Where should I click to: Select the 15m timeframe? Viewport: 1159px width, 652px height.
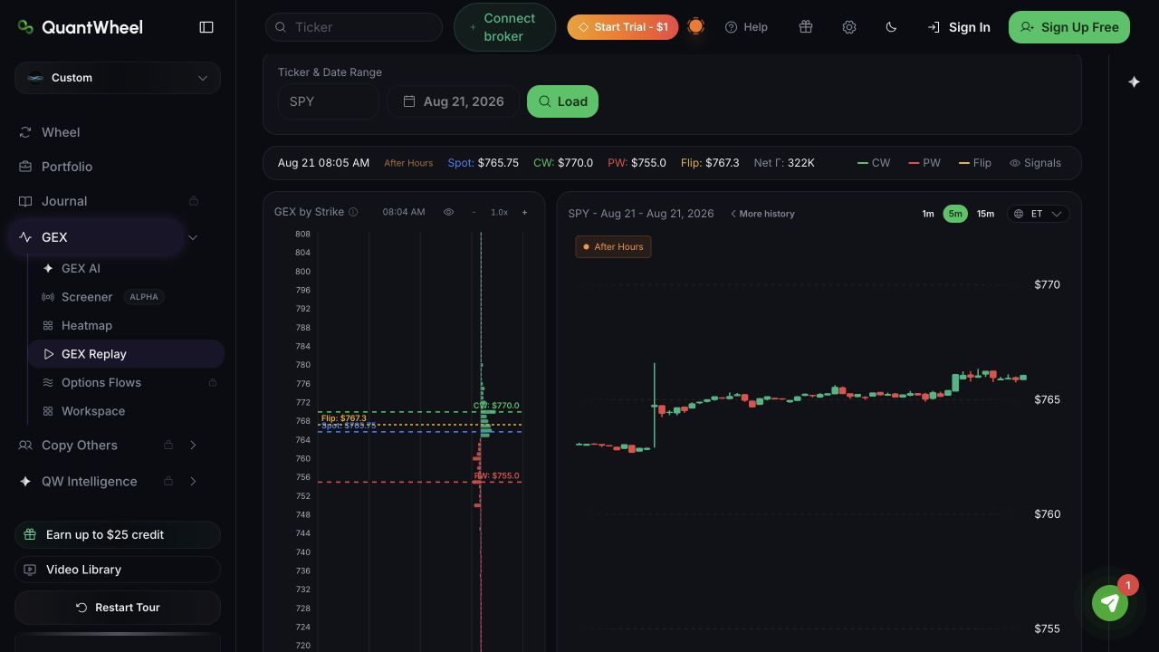(985, 214)
